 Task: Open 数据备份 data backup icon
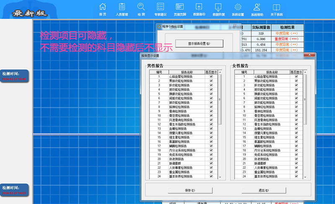pos(199,9)
